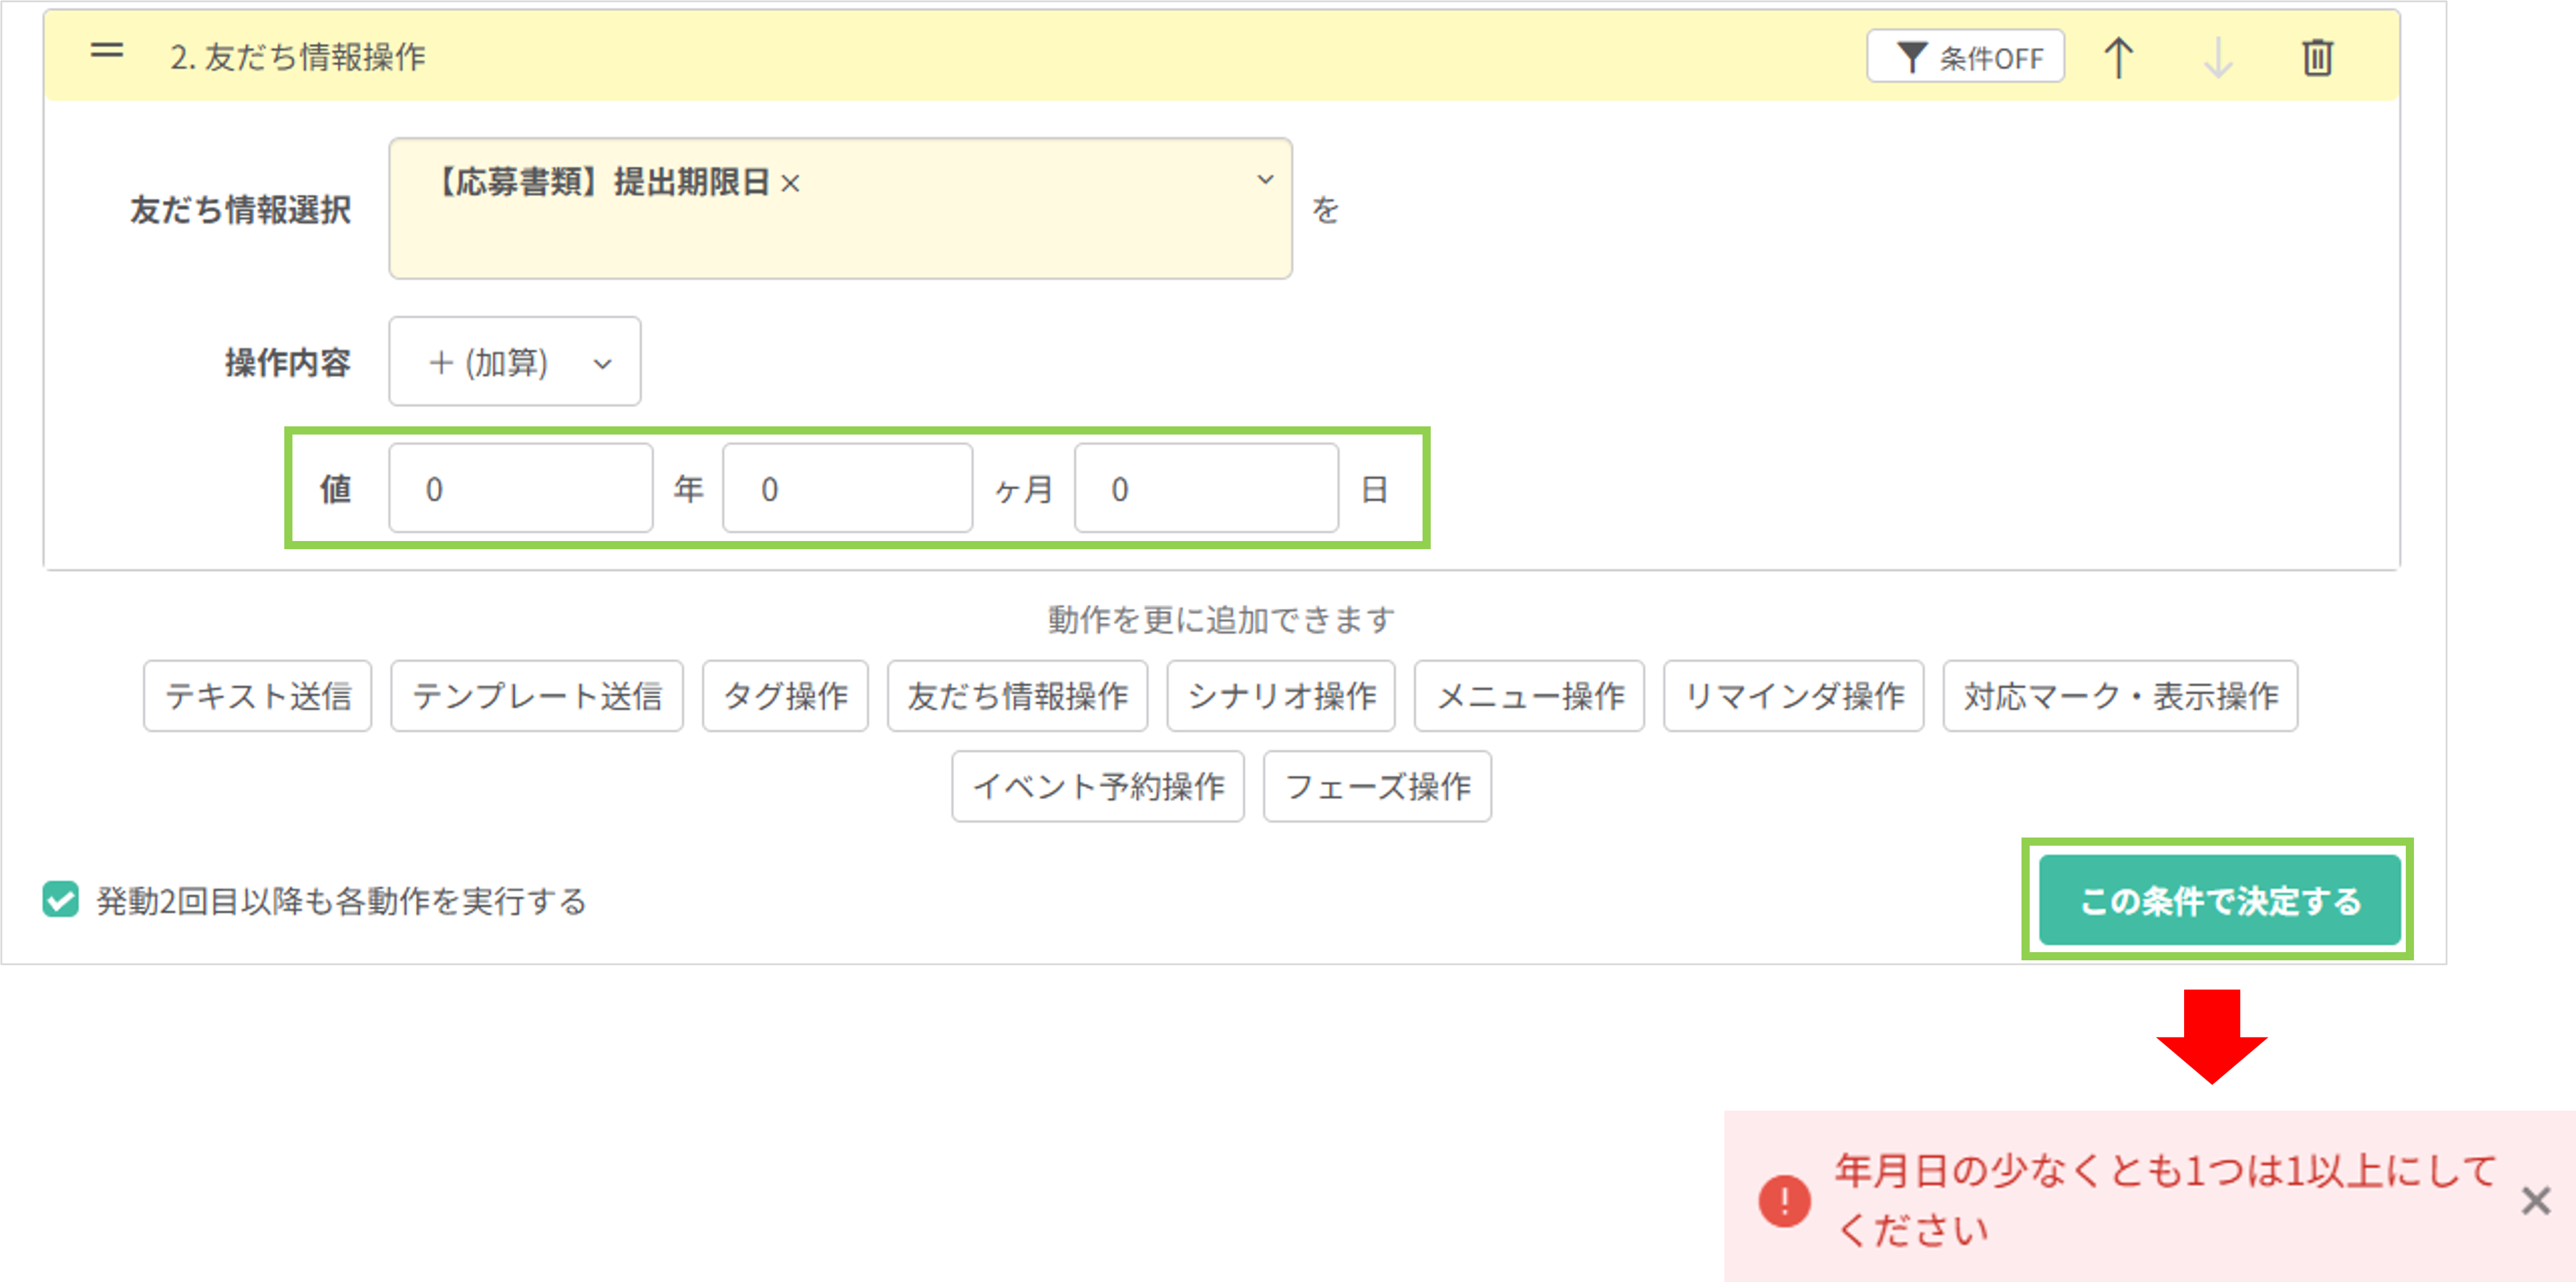2576x1282 pixels.
Task: Add a タグ操作 action
Action: pyautogui.click(x=785, y=697)
